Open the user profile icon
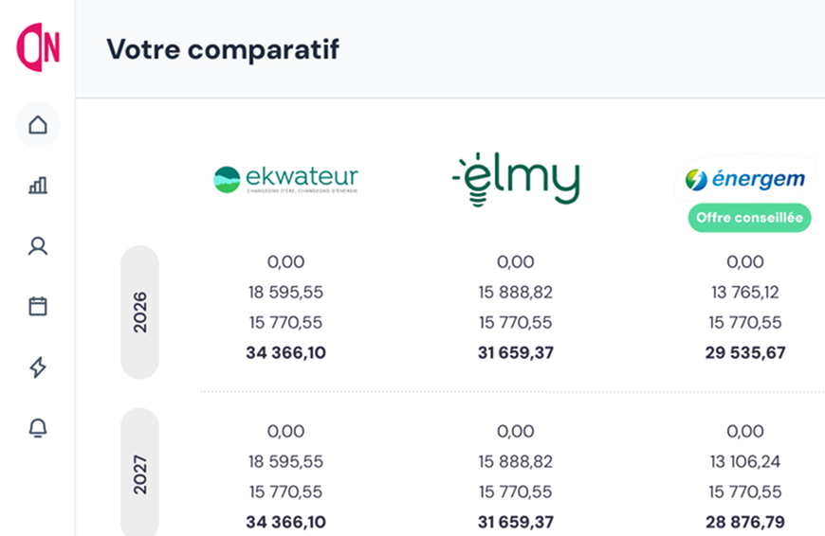The image size is (825, 536). point(38,246)
